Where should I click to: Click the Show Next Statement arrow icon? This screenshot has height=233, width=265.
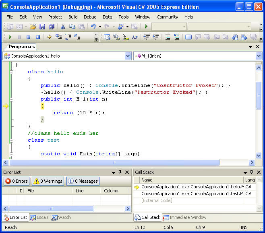(50, 37)
